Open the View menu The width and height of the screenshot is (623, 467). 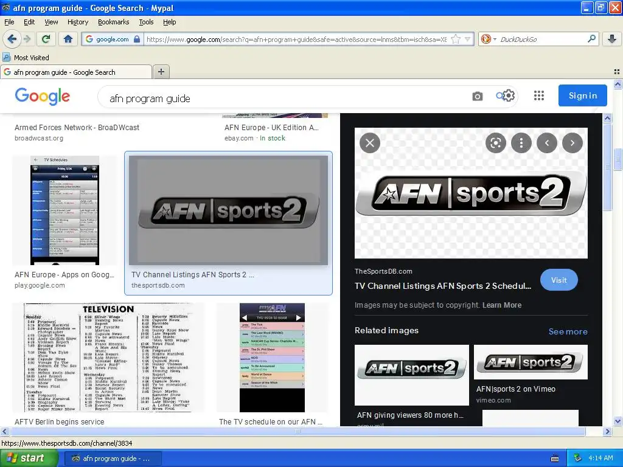point(51,22)
